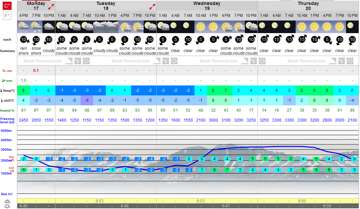Viewport: 360px width, 209px height.
Task: Switch temperature units to Fahrenheit (F°)
Action: click(7, 16)
